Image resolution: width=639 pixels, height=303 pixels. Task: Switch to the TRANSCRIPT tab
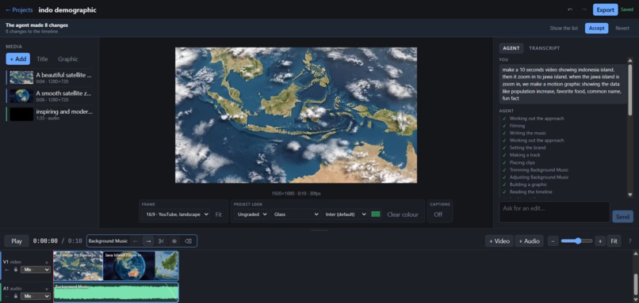(x=545, y=48)
